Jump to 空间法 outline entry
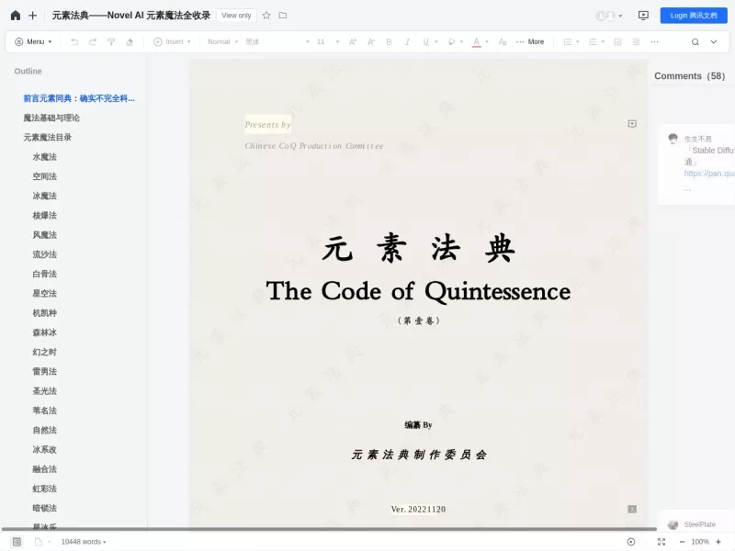Screen dimensions: 735x551 pos(44,176)
